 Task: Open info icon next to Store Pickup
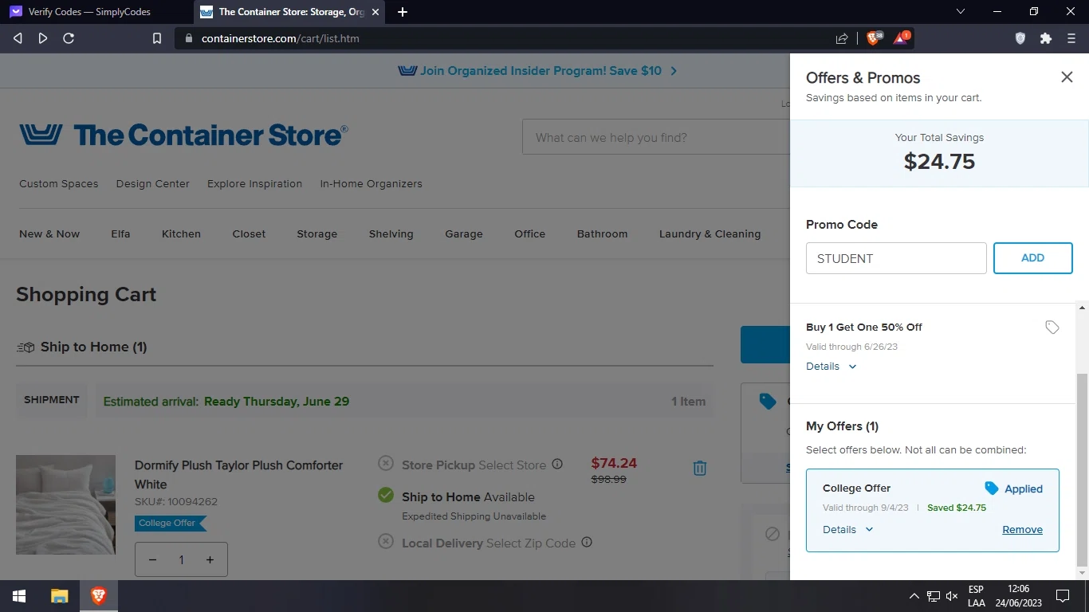coord(557,464)
